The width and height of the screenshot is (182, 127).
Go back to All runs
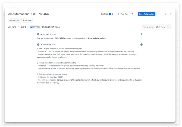click(12, 27)
